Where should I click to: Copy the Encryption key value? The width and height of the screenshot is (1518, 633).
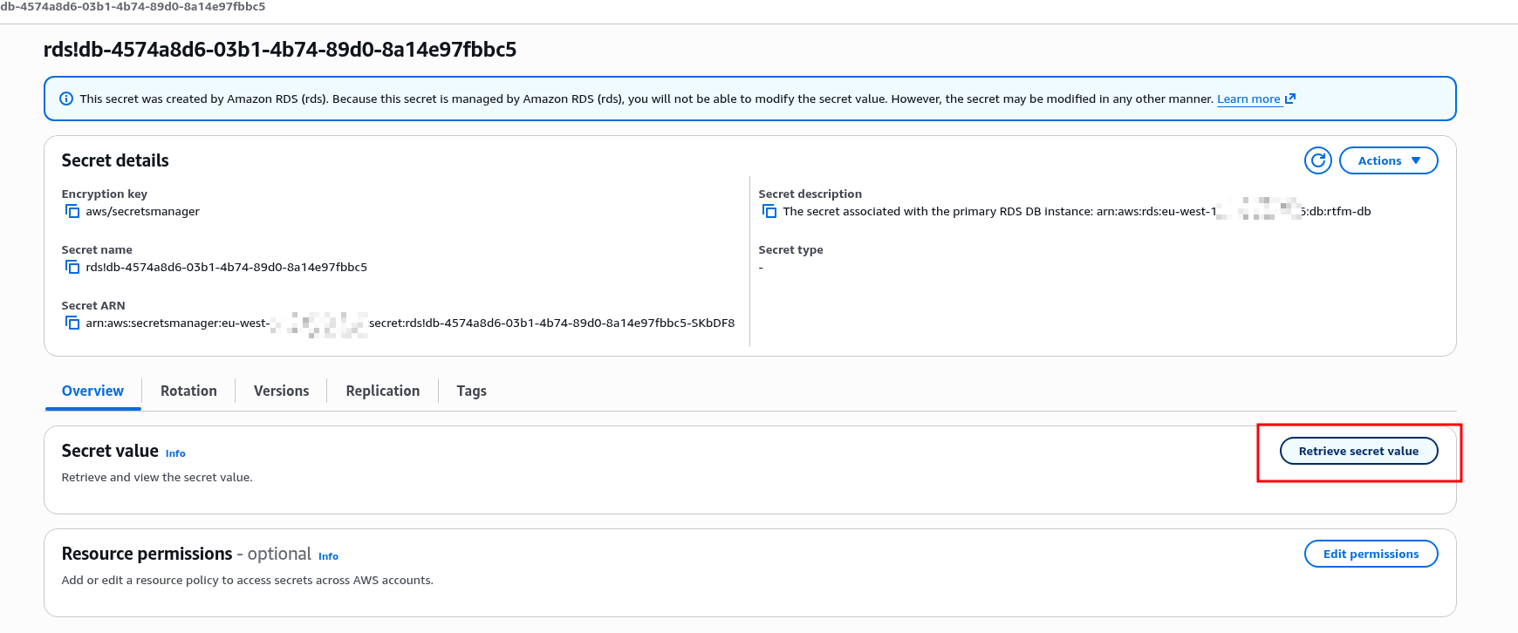[x=72, y=212]
